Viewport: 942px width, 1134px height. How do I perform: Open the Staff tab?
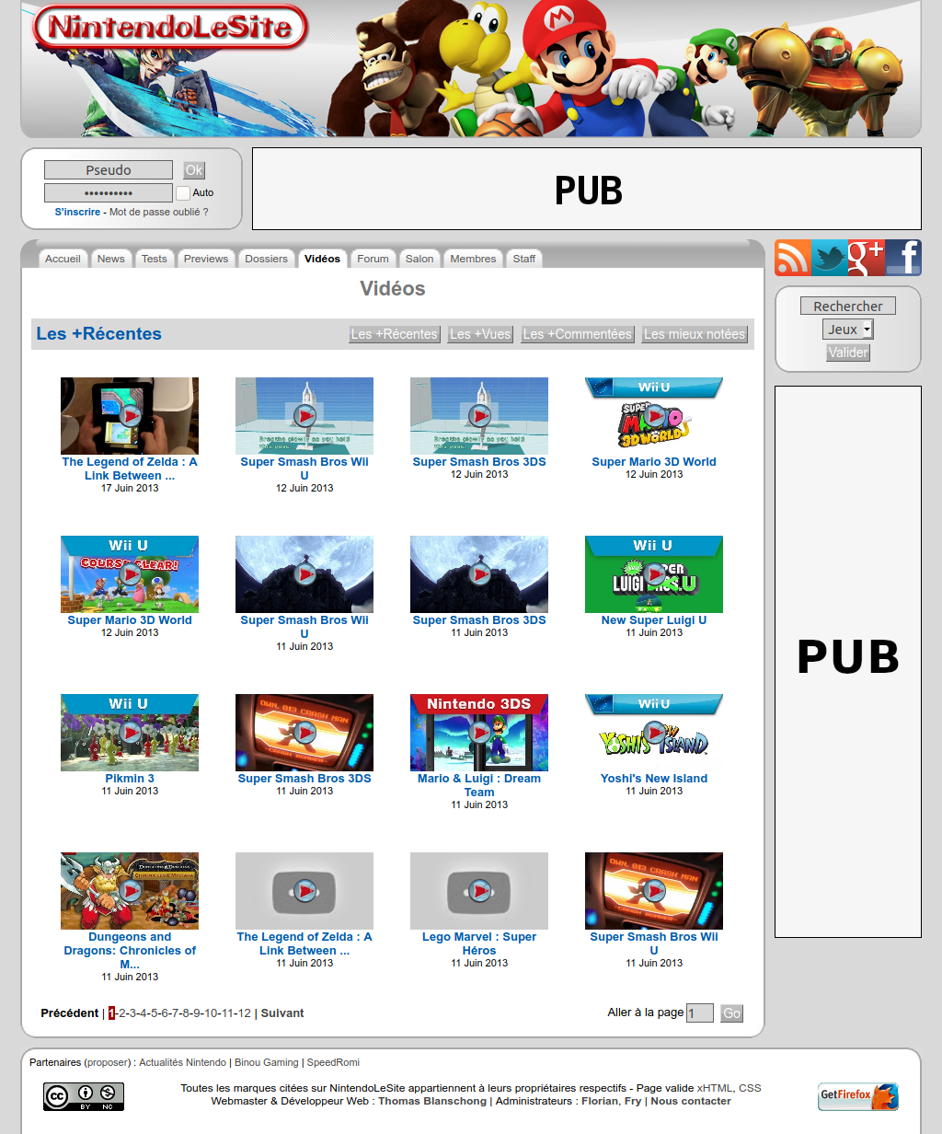(x=524, y=259)
